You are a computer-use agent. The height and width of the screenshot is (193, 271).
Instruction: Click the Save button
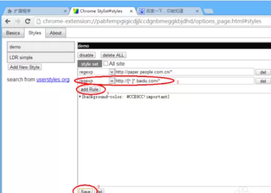coord(85,191)
